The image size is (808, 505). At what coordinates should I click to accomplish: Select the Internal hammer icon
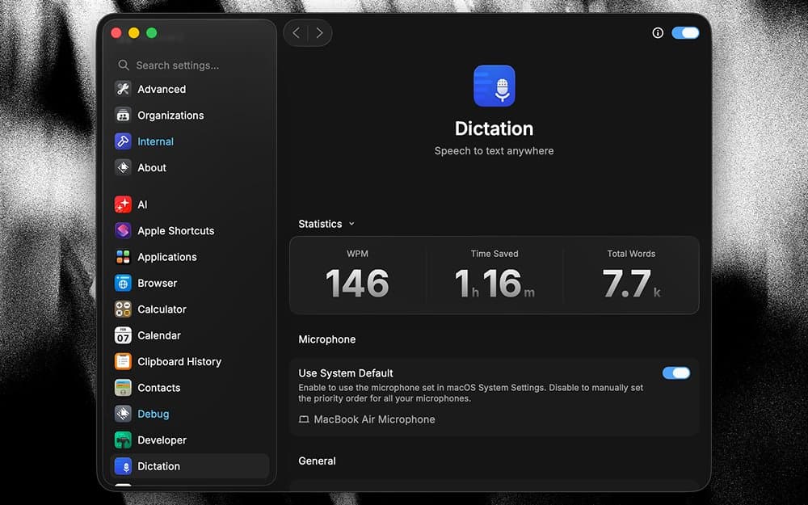coord(123,141)
